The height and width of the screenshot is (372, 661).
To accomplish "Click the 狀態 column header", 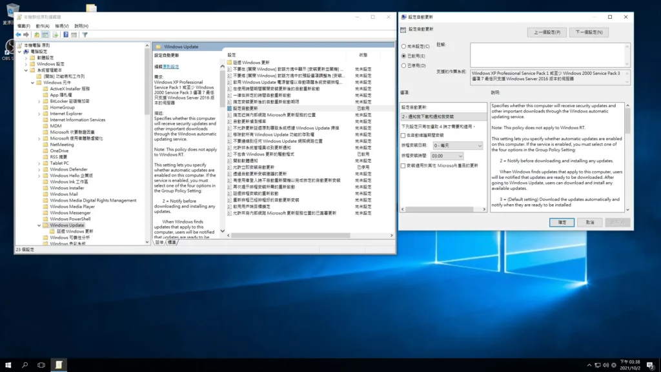I will [363, 55].
